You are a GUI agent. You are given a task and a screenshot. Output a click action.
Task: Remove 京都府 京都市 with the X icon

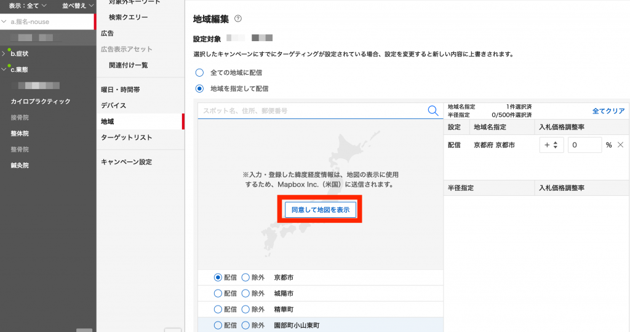click(x=620, y=145)
